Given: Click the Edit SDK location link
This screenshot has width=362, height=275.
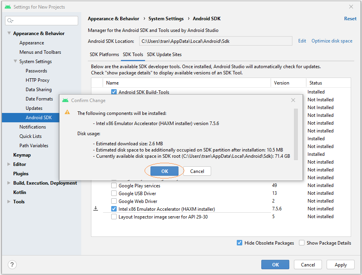Looking at the screenshot, I should coord(302,41).
